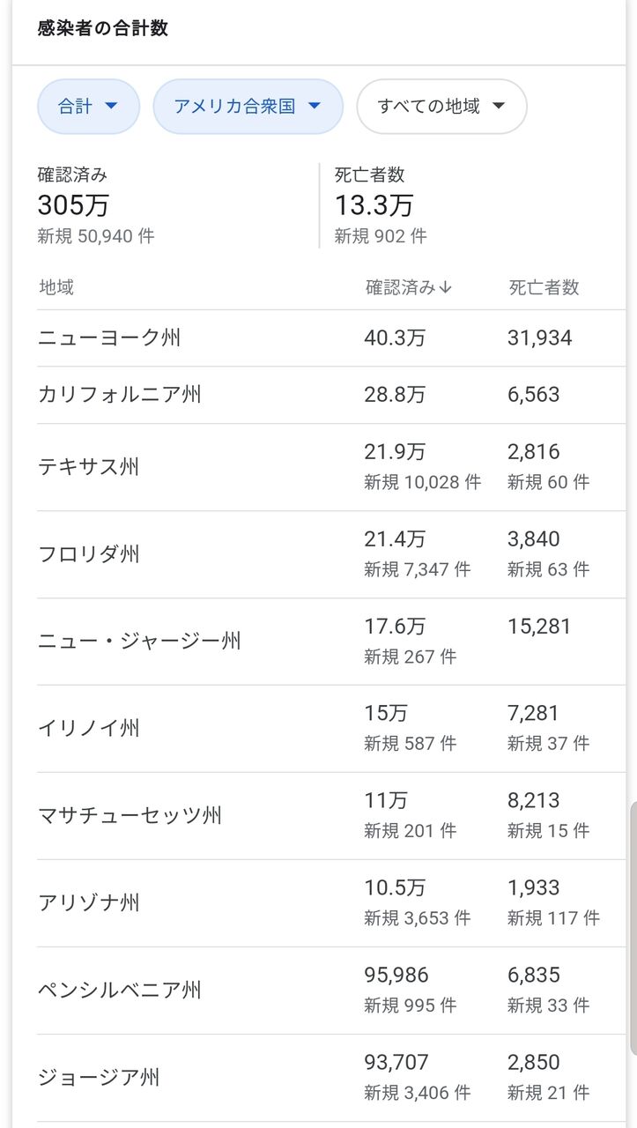Select the ニューヨーク州 row
Screen dimensions: 637x1128
[x=331, y=338]
